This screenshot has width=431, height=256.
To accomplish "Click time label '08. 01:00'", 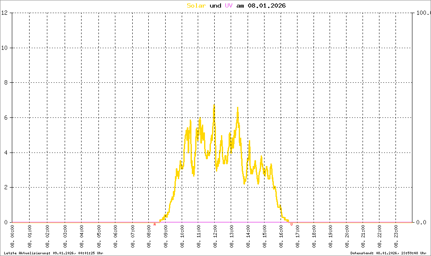I will point(30,237).
